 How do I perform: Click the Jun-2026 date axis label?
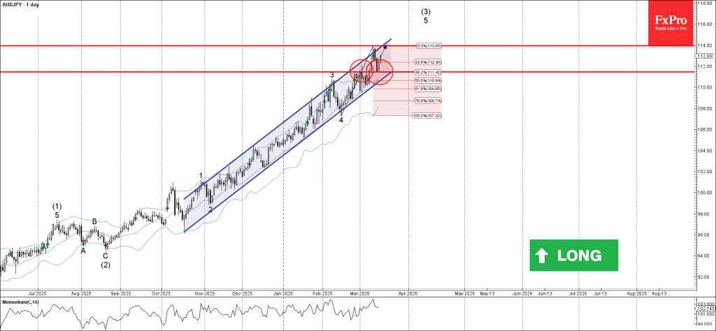point(523,293)
